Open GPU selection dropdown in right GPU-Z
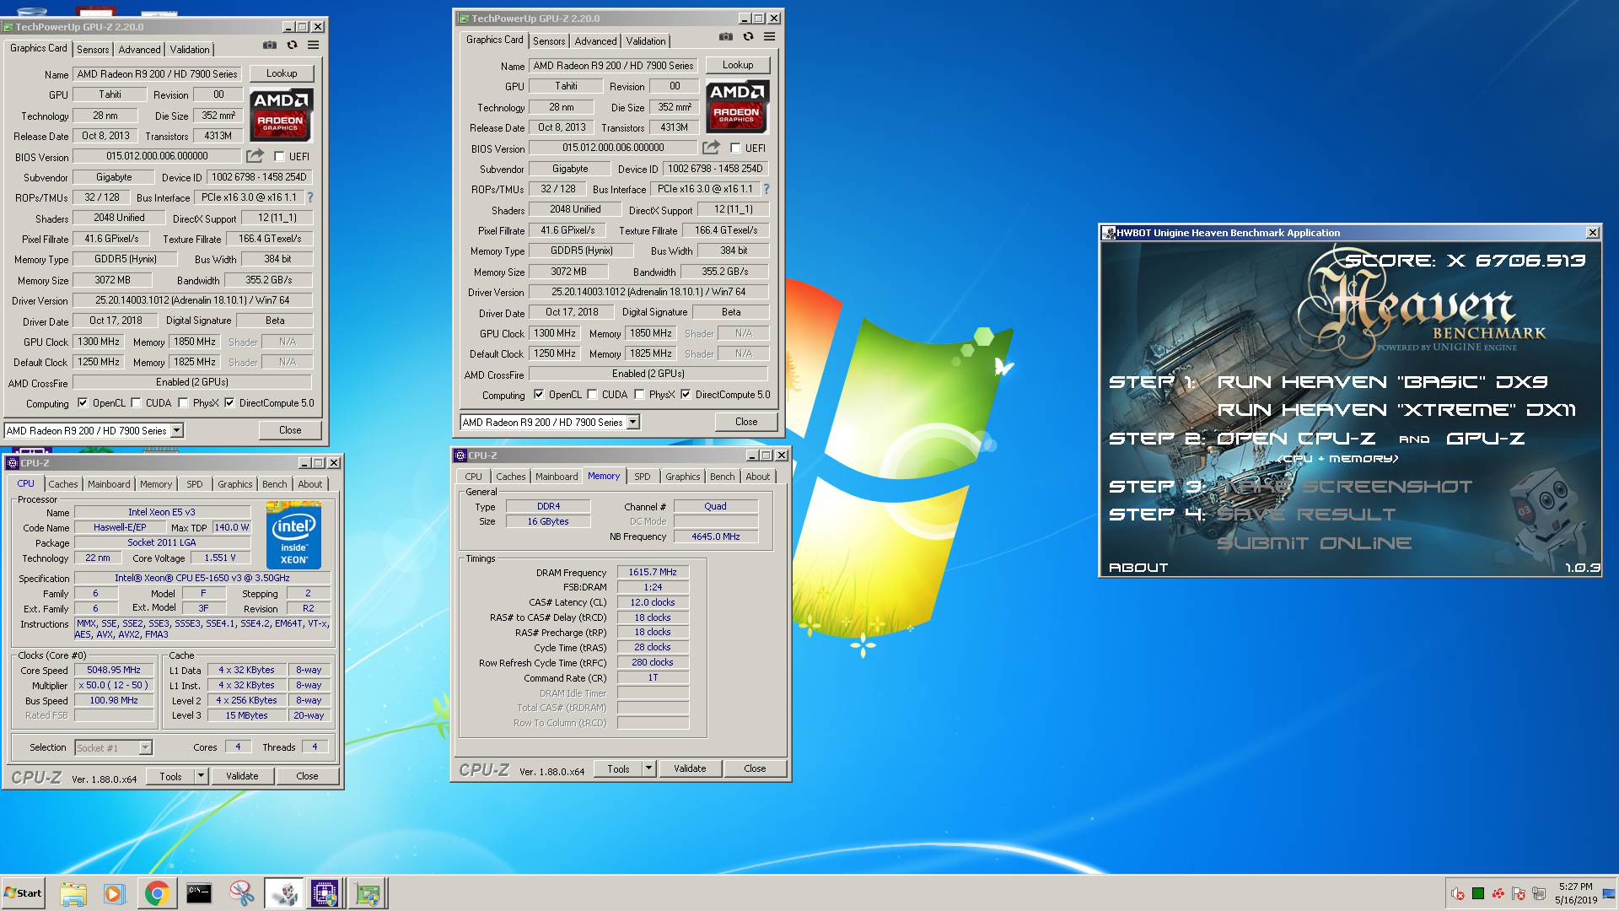 633,422
